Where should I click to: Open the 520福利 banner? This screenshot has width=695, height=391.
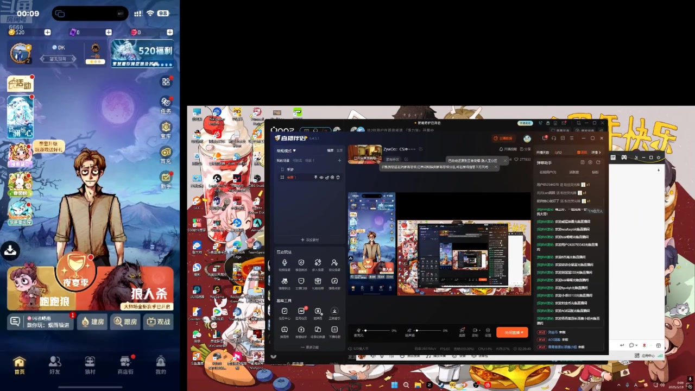click(x=142, y=54)
